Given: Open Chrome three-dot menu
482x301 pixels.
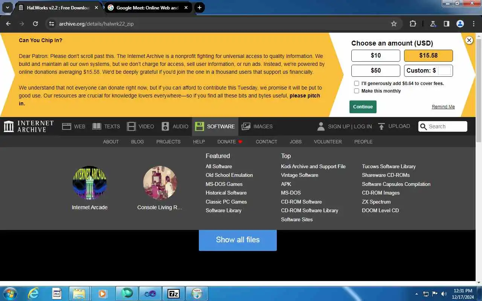Looking at the screenshot, I should point(474,24).
